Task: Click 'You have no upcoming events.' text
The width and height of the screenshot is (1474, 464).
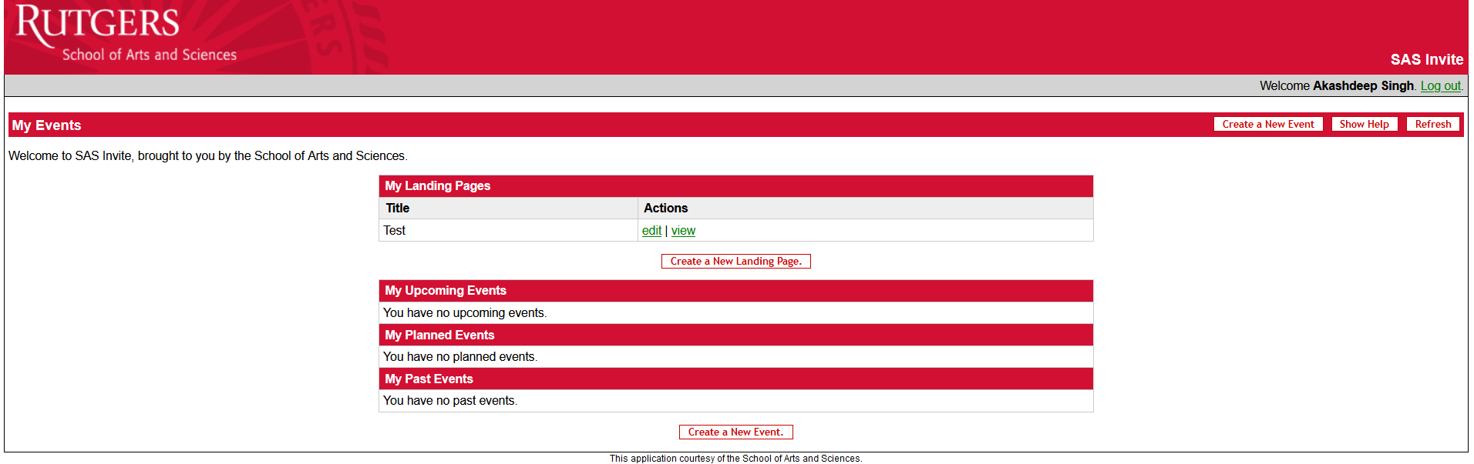Action: click(465, 312)
